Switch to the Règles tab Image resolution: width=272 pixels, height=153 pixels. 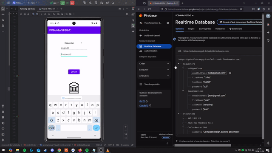tap(191, 29)
